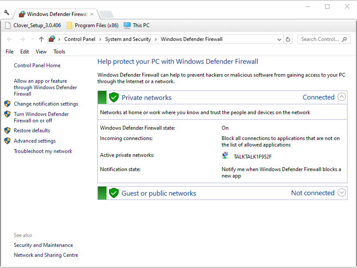The height and width of the screenshot is (268, 357).
Task: Click the wrench icon in the top-left corner
Action: pyautogui.click(x=6, y=13)
